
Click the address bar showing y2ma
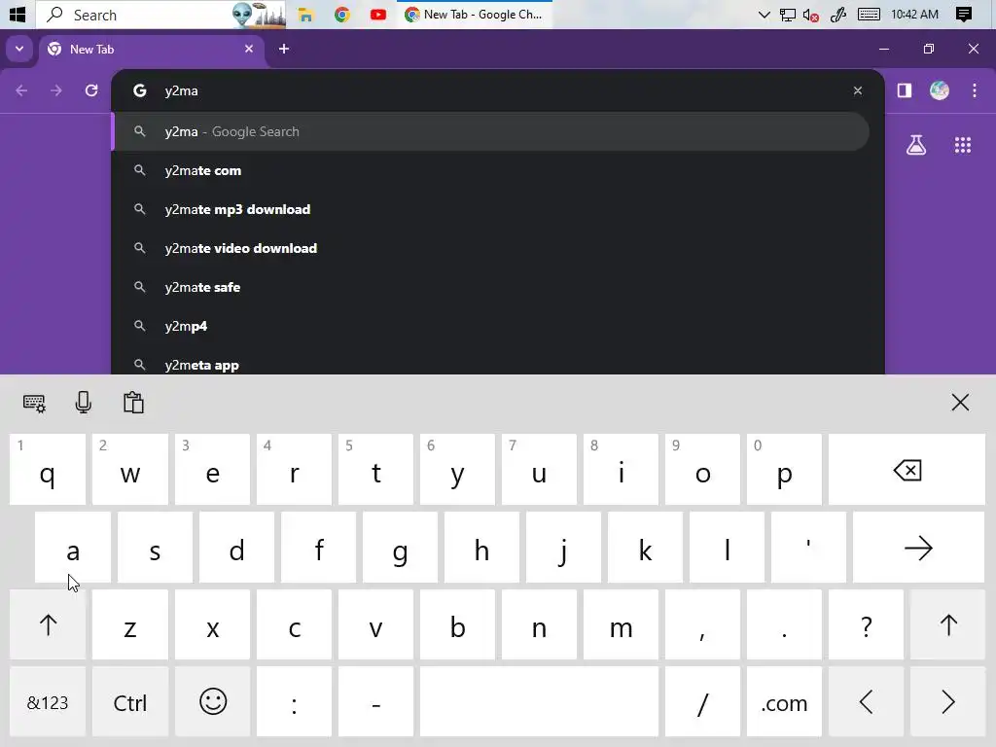point(498,90)
